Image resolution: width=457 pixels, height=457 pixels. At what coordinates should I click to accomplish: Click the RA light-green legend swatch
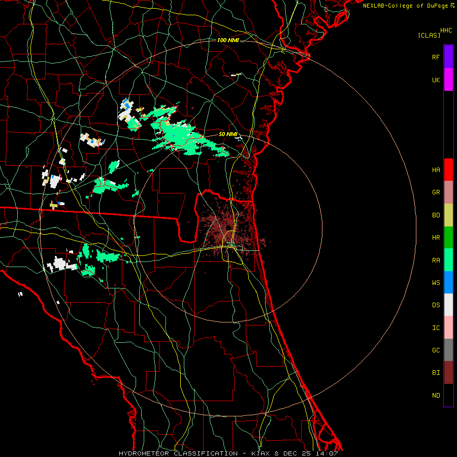tap(448, 260)
